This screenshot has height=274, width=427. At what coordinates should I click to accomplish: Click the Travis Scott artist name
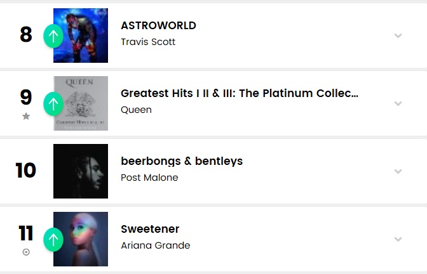(x=148, y=42)
